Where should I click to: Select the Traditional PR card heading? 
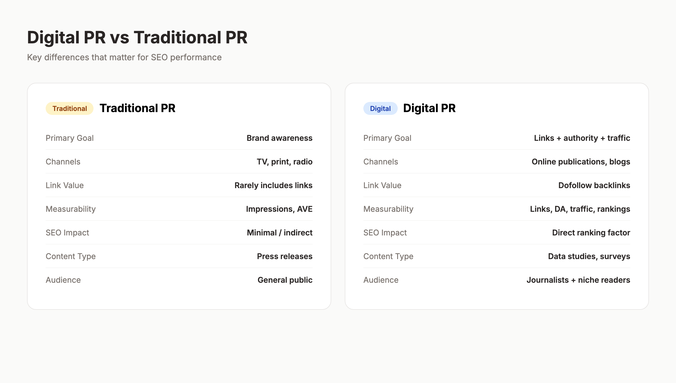[x=138, y=108]
